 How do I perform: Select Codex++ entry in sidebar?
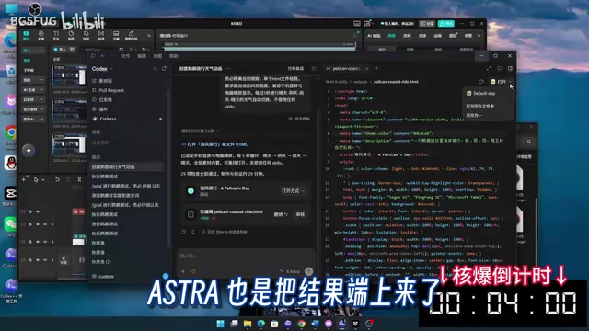coord(104,119)
